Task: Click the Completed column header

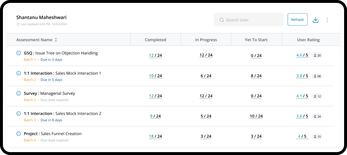Action: pyautogui.click(x=155, y=40)
